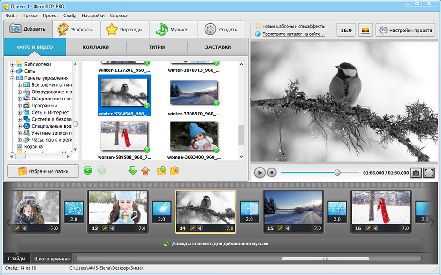Expand the Сеть tree node

12,71
